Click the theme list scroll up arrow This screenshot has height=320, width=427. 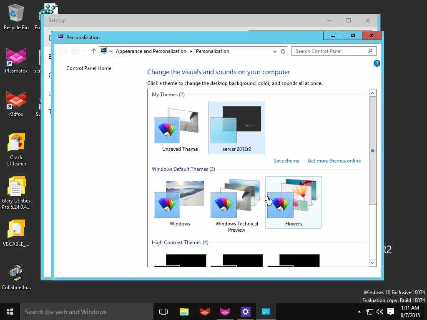[x=372, y=93]
